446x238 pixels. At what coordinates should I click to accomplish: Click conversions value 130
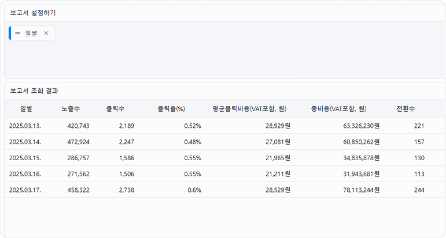(x=419, y=158)
